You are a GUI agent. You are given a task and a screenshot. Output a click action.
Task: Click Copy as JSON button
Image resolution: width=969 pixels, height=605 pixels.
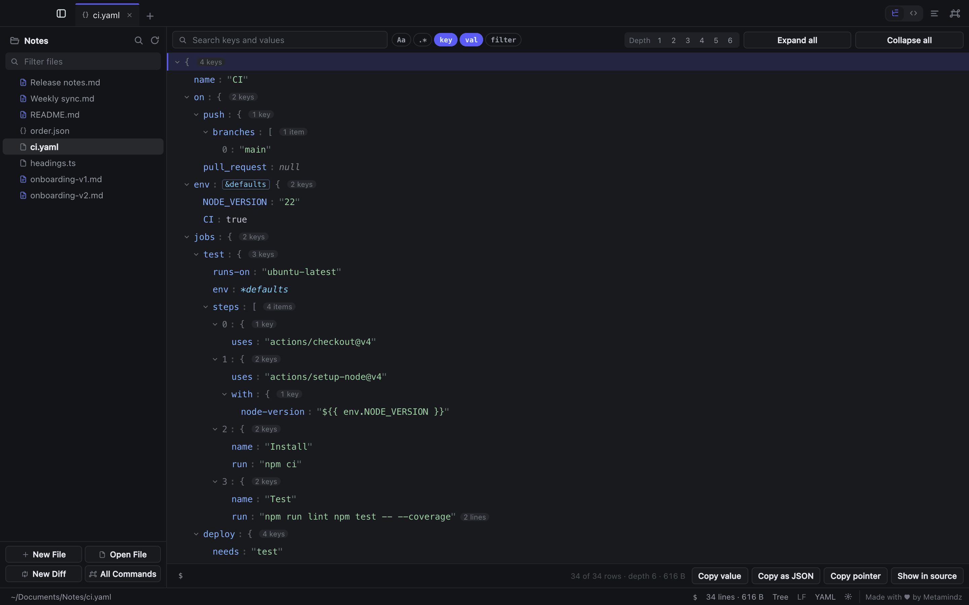point(786,576)
